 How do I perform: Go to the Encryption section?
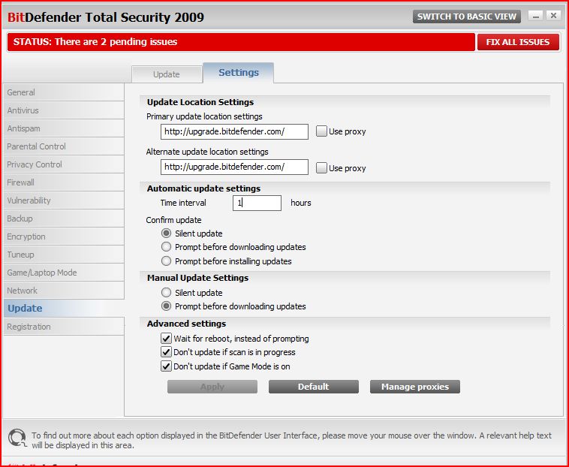[x=64, y=237]
